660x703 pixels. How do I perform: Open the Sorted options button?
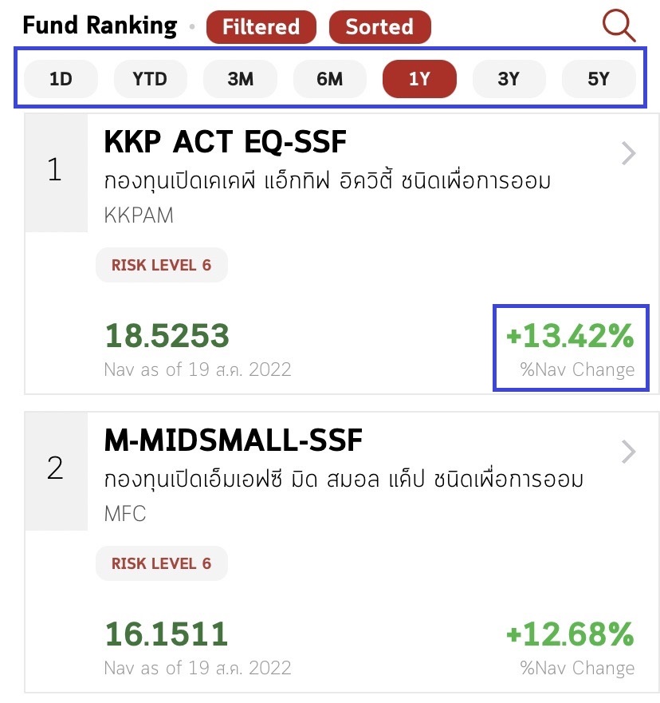pos(379,27)
